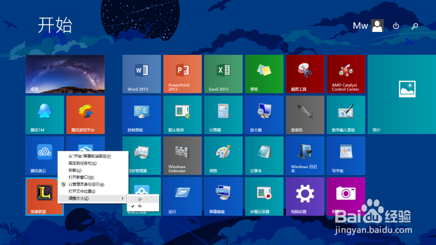The width and height of the screenshot is (436, 245).
Task: Open the 电脑设置 PC settings tile
Action: pos(305,197)
